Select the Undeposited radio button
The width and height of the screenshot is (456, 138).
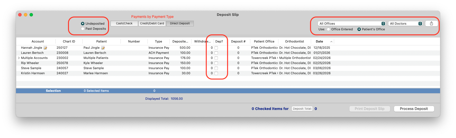[x=83, y=24]
